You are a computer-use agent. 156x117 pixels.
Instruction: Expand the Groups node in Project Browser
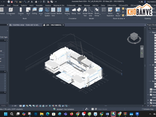148,103
